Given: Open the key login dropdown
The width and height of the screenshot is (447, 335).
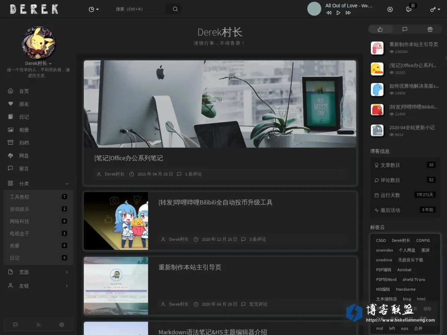Looking at the screenshot, I should pos(435,9).
